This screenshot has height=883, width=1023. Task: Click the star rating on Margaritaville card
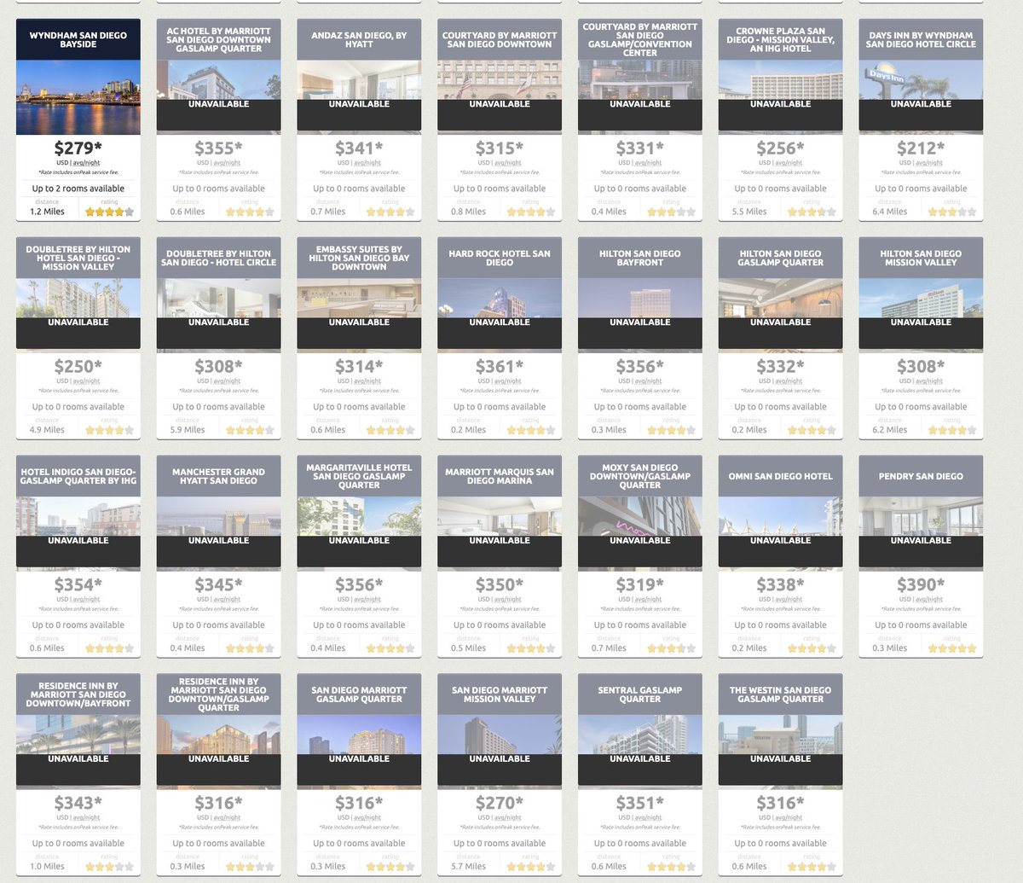click(x=390, y=648)
